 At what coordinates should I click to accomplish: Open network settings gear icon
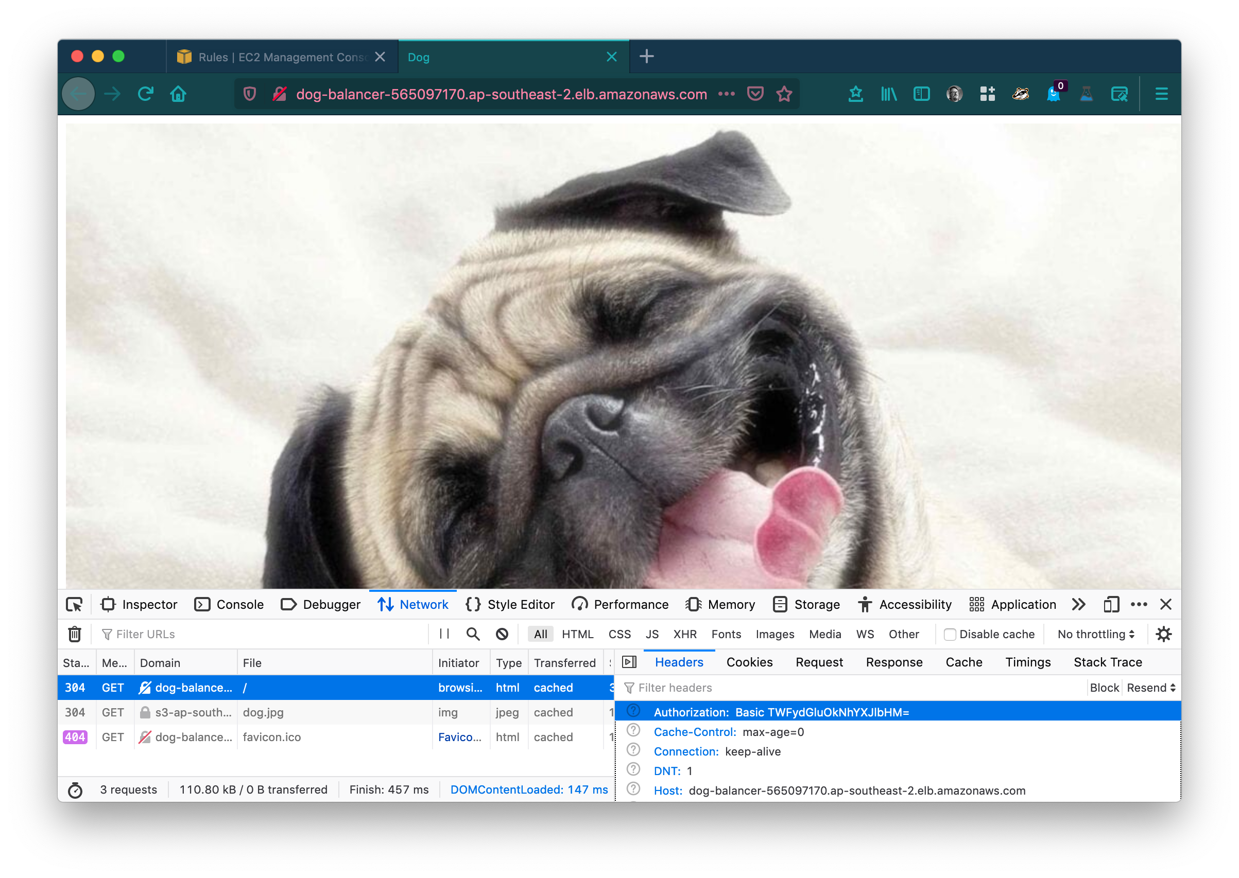[x=1164, y=634]
